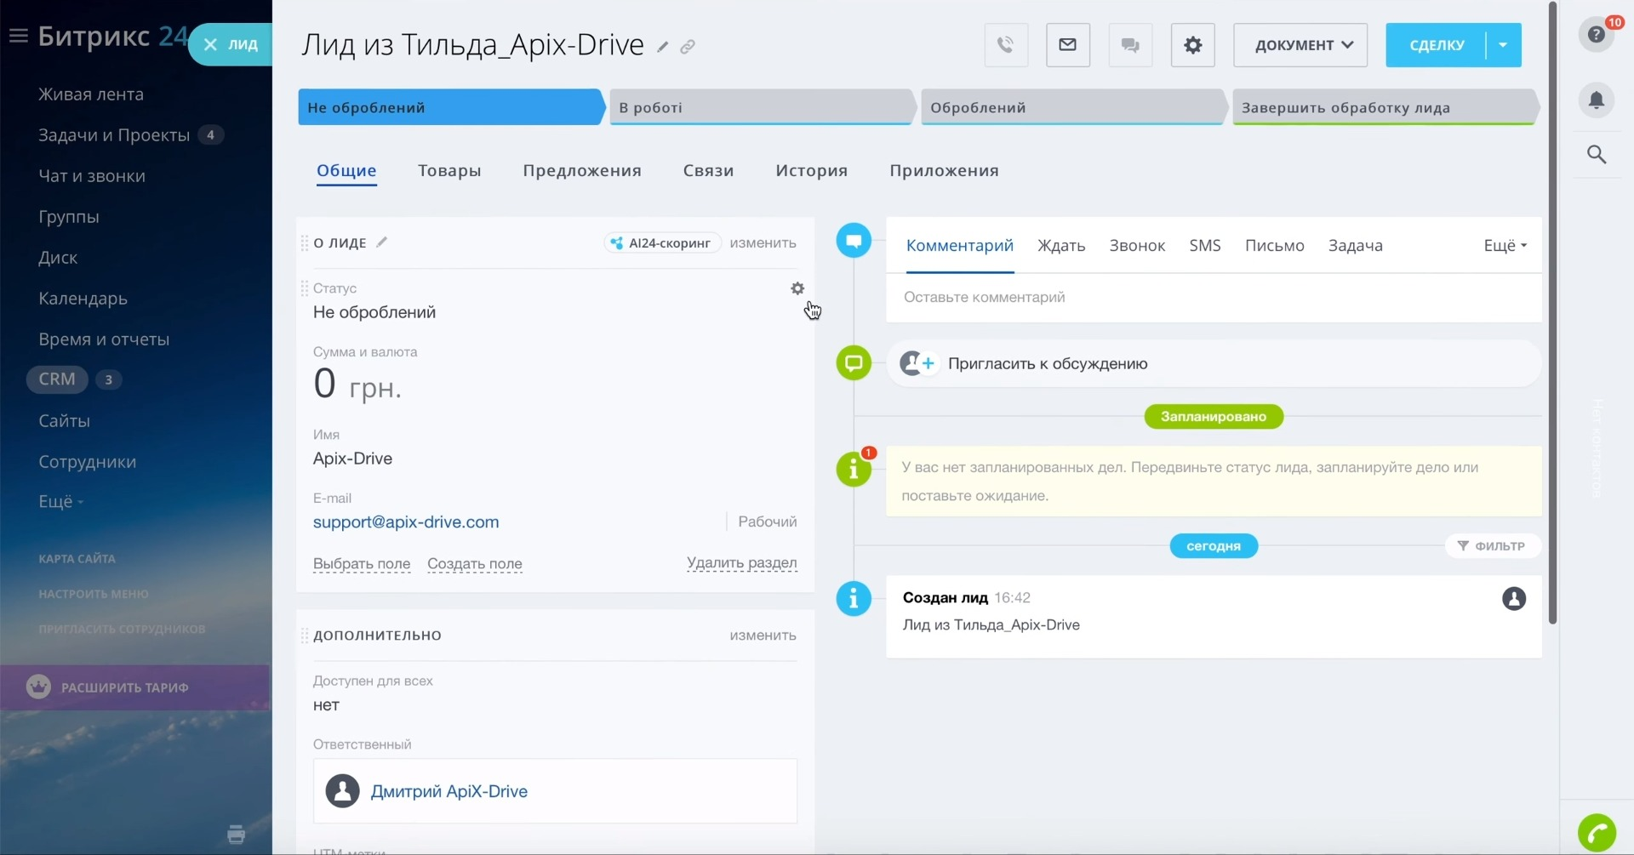Click the info icon with red badge
The height and width of the screenshot is (855, 1634).
coord(854,470)
